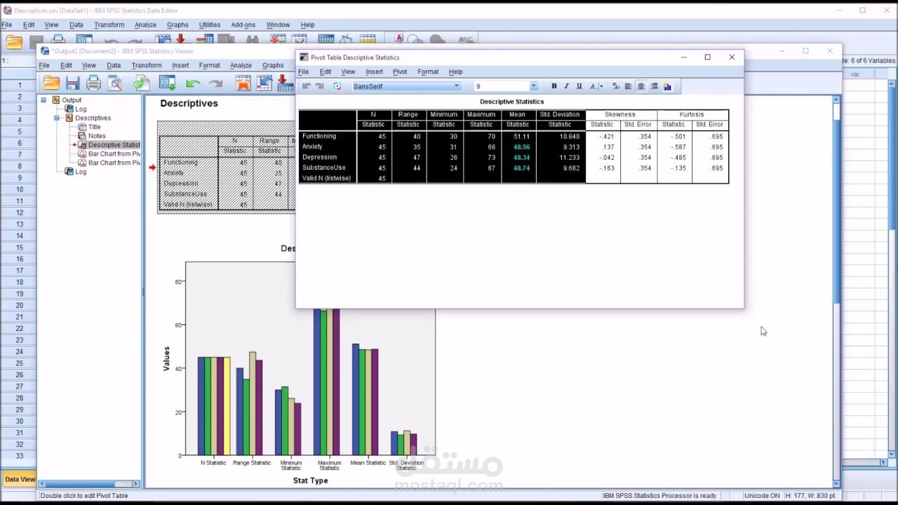The image size is (898, 505).
Task: Open the SansSerif font dropdown
Action: [x=456, y=86]
